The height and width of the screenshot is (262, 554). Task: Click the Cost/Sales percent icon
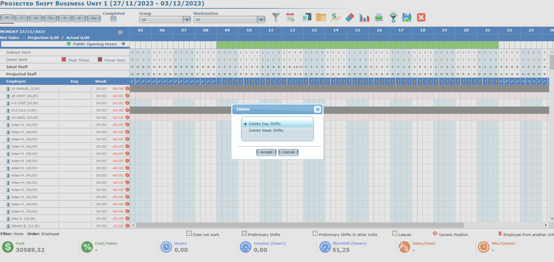[87, 247]
